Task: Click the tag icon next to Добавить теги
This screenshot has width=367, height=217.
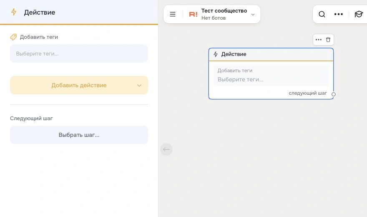Action: tap(13, 37)
